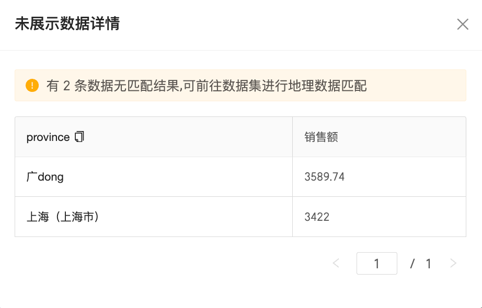Focus the page number input field

coord(376,264)
